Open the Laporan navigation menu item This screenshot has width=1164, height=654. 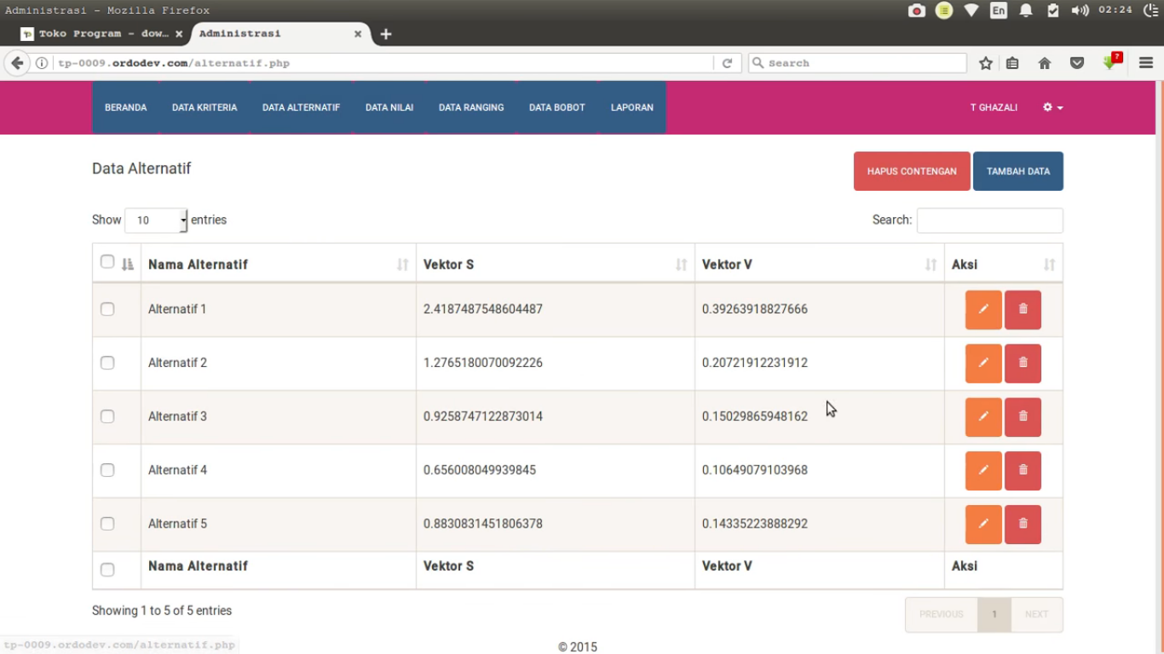click(x=631, y=107)
